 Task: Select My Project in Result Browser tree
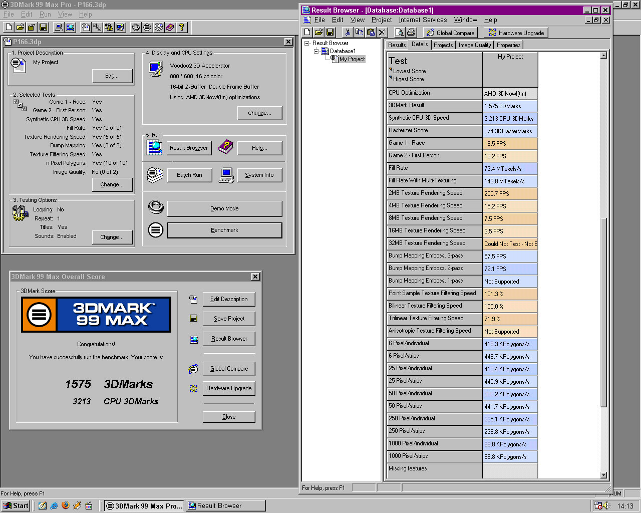point(352,59)
